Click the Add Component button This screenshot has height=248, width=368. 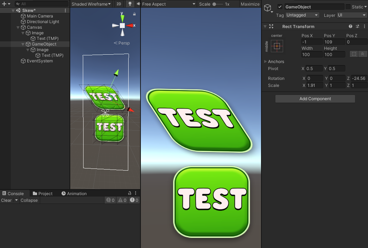coord(315,98)
